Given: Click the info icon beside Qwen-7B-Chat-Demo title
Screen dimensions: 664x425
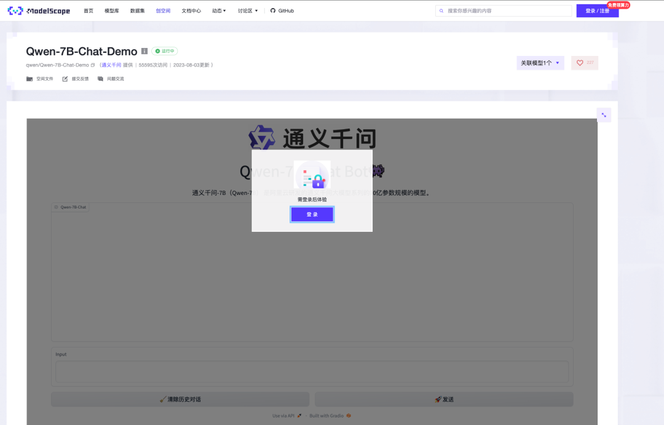Looking at the screenshot, I should [144, 51].
